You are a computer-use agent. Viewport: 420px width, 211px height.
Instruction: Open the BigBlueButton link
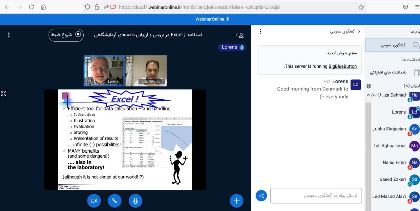point(343,66)
